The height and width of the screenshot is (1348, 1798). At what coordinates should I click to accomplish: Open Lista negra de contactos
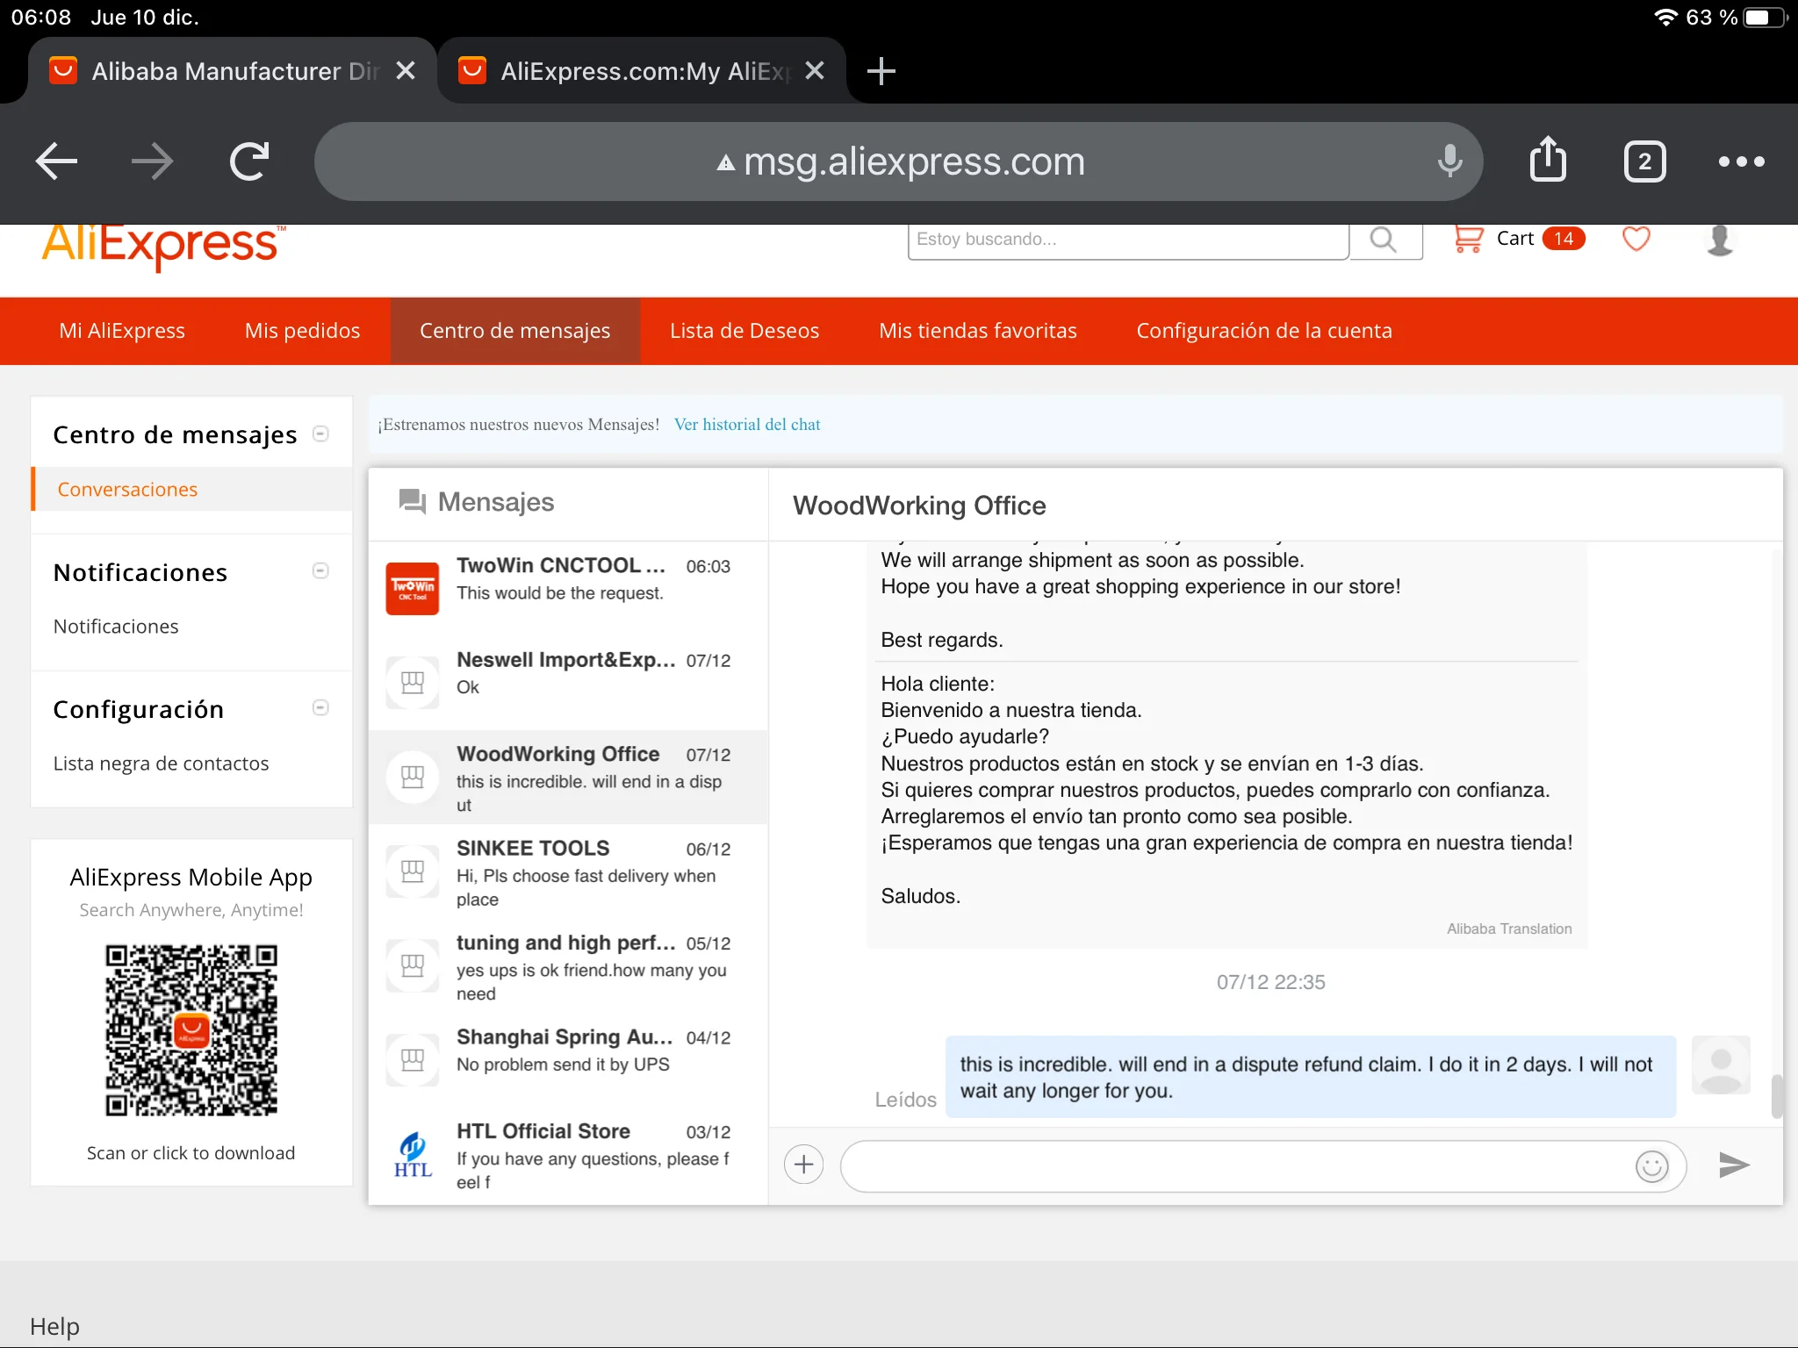click(161, 764)
